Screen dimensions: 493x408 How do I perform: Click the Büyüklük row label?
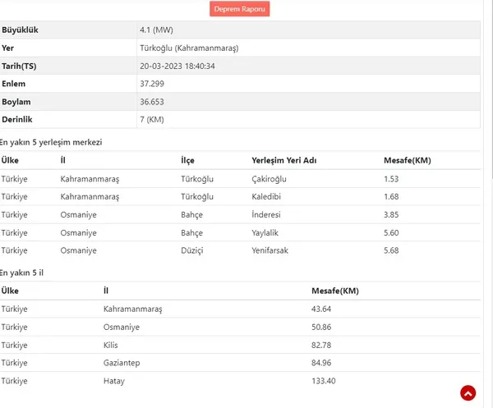(20, 30)
